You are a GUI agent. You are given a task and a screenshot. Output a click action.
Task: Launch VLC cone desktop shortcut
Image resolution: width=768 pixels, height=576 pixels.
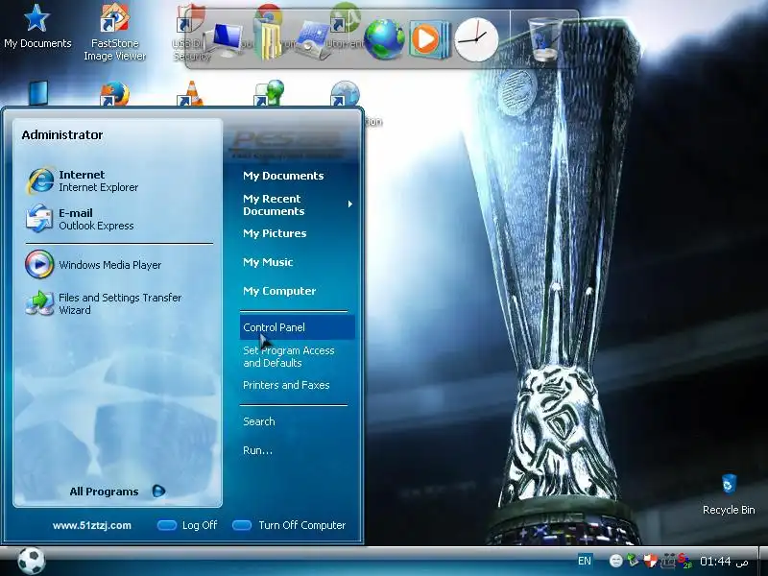[191, 94]
